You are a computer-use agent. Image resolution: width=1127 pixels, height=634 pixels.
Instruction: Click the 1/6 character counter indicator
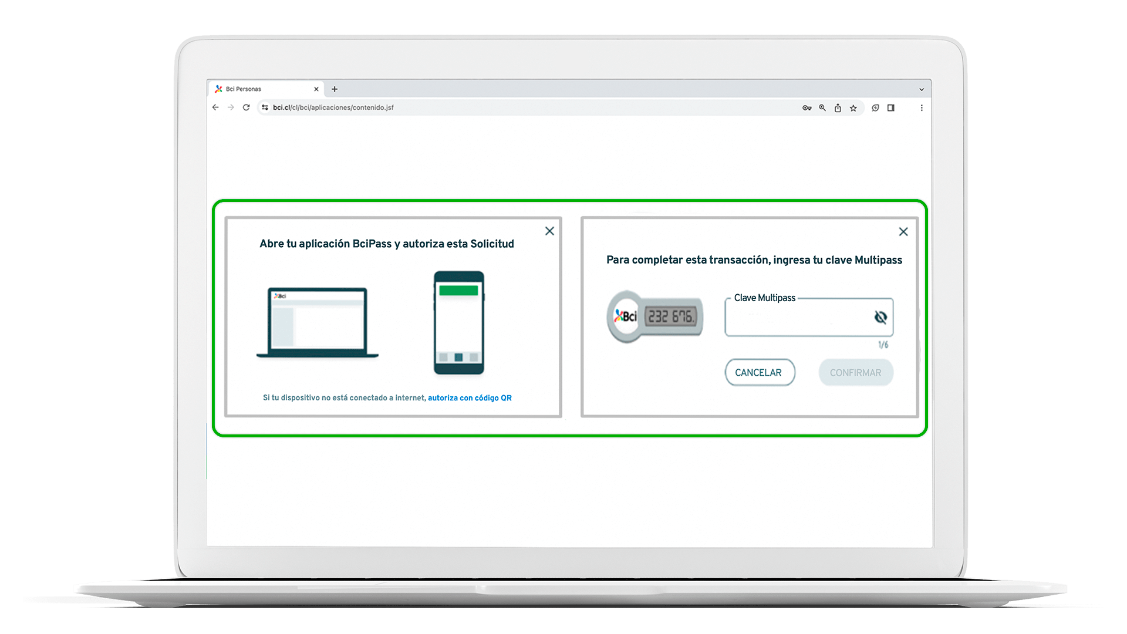(x=883, y=344)
